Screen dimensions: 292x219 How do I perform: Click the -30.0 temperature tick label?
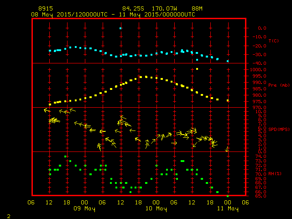(x=260, y=55)
